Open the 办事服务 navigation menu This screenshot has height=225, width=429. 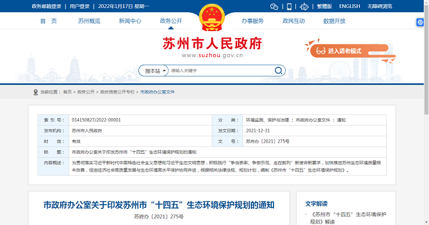click(253, 21)
